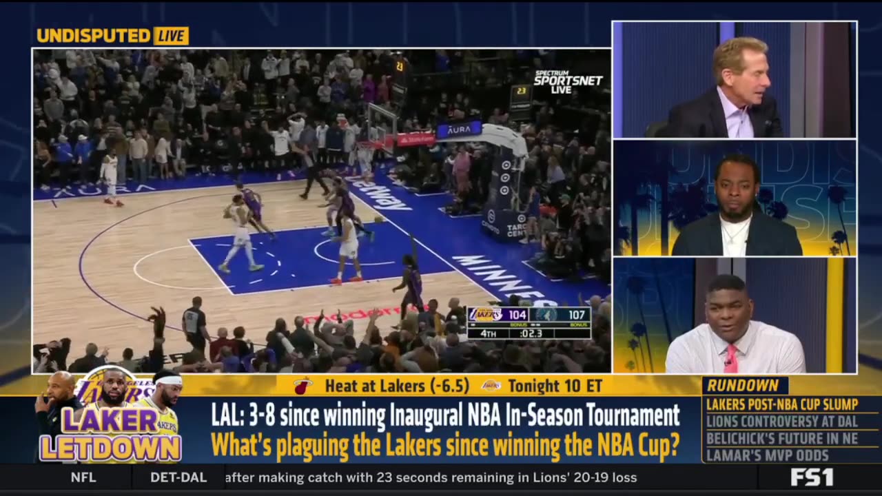Click the Laker Letdown graphic
Image resolution: width=882 pixels, height=496 pixels.
tap(110, 433)
